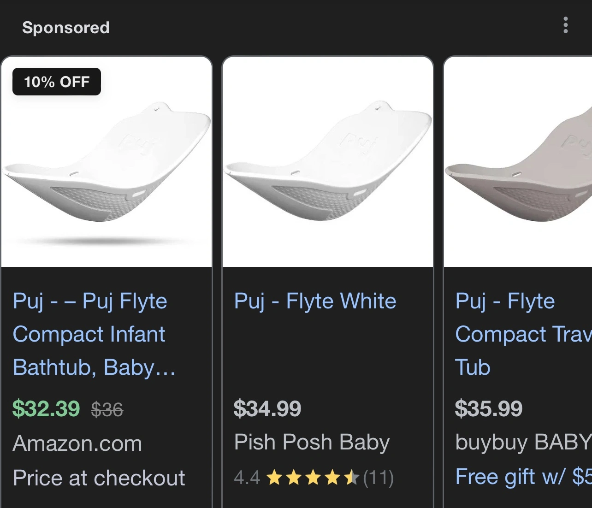Click the Amazon.com seller name
The image size is (592, 508).
click(x=77, y=443)
